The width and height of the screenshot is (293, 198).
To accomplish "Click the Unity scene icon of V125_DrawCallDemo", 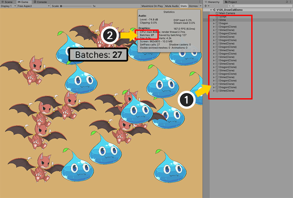I will click(214, 10).
